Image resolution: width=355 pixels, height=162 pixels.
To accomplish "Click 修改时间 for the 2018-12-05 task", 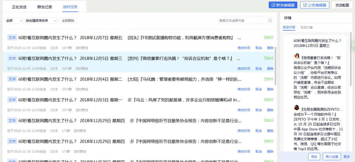I will coord(244,69).
